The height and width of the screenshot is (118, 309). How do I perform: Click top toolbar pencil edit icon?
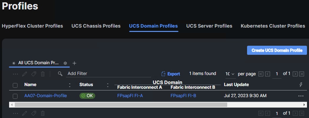tap(24, 74)
